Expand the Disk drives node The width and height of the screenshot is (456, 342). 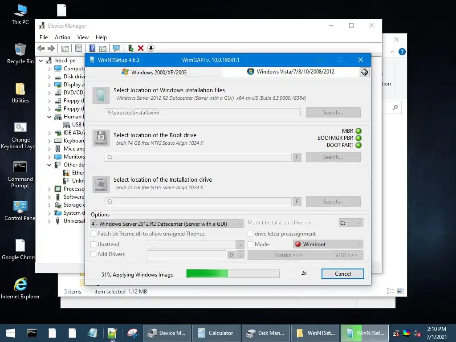point(49,77)
